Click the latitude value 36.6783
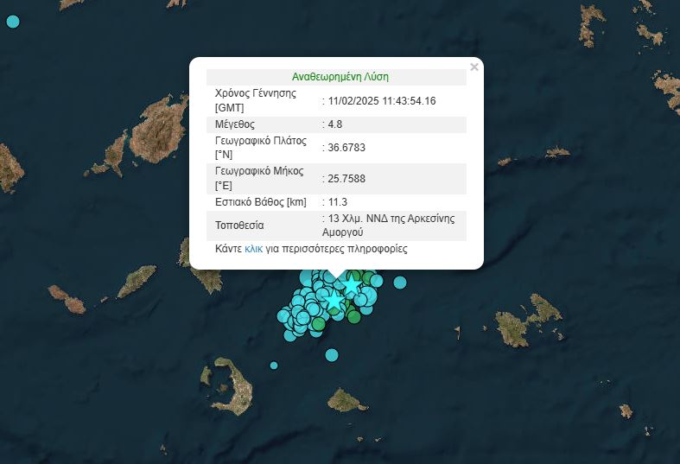 pos(346,148)
